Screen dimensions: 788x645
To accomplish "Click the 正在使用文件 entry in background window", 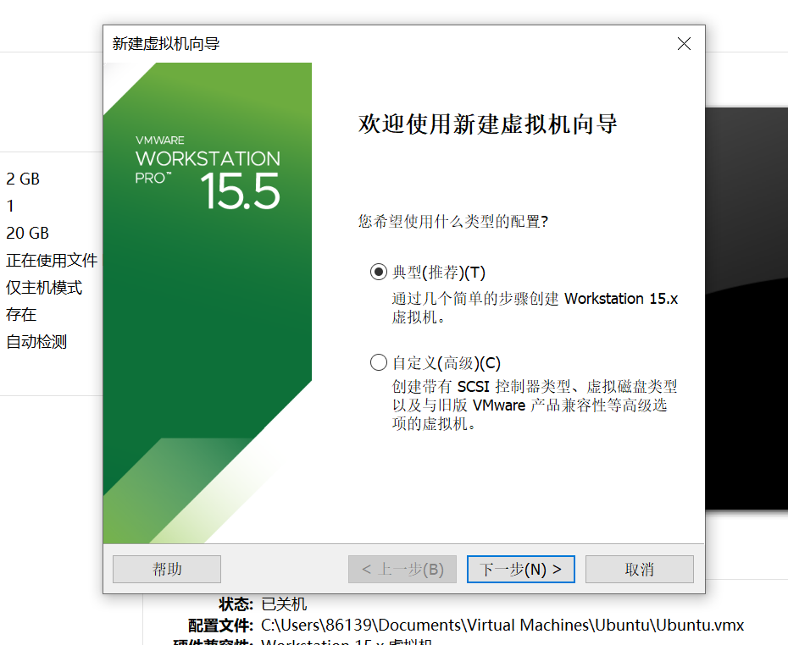I will [x=52, y=260].
